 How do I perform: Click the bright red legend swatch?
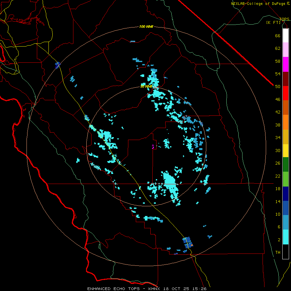[x=286, y=93]
